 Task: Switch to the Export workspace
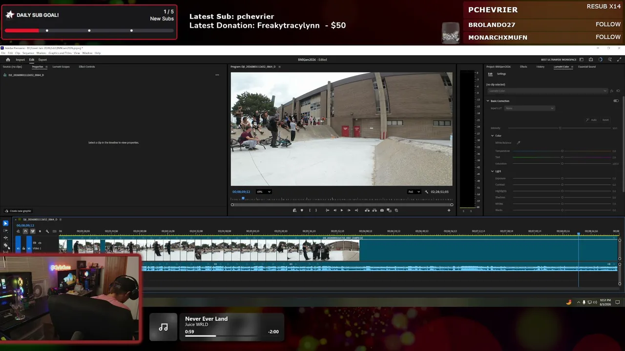42,60
